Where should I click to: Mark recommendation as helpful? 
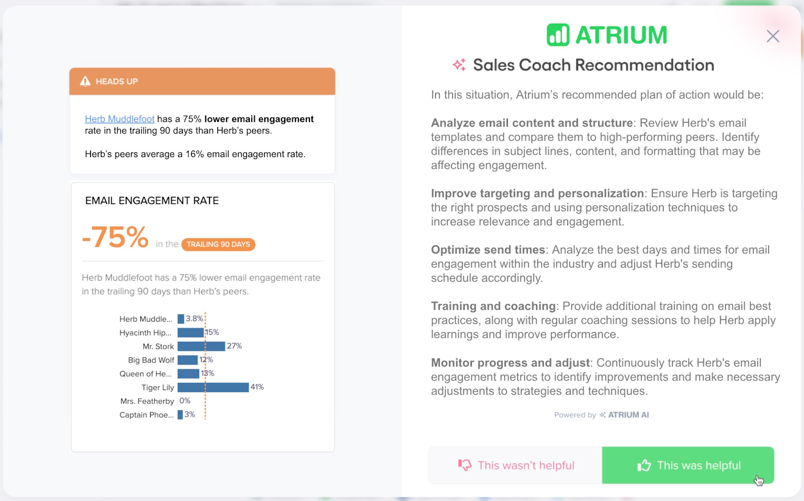click(688, 465)
